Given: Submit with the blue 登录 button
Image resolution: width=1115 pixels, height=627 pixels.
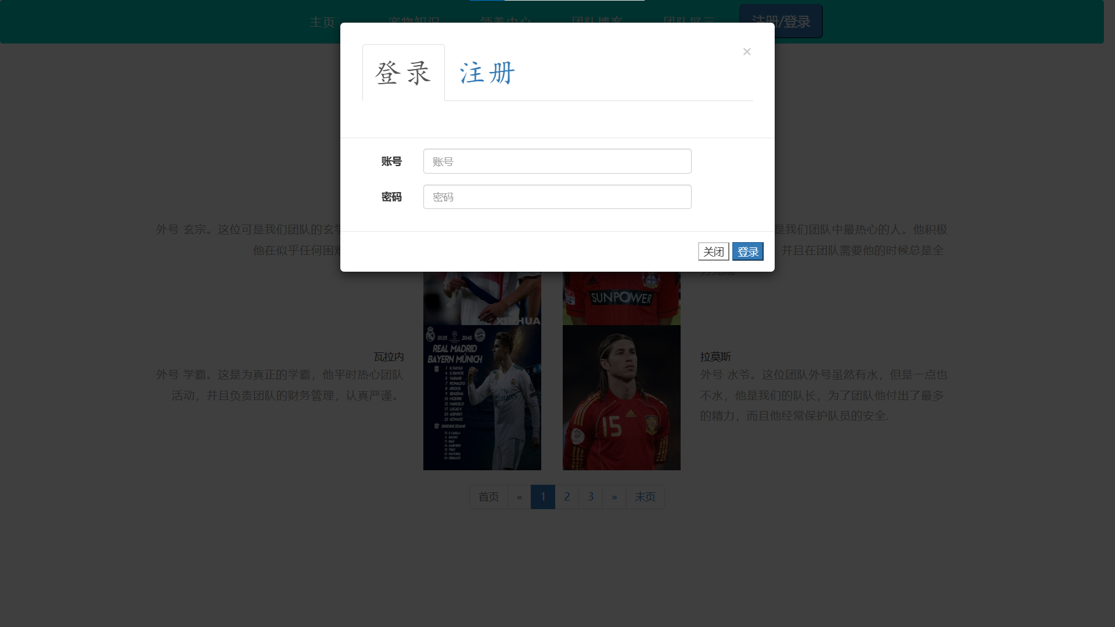Looking at the screenshot, I should pos(747,251).
